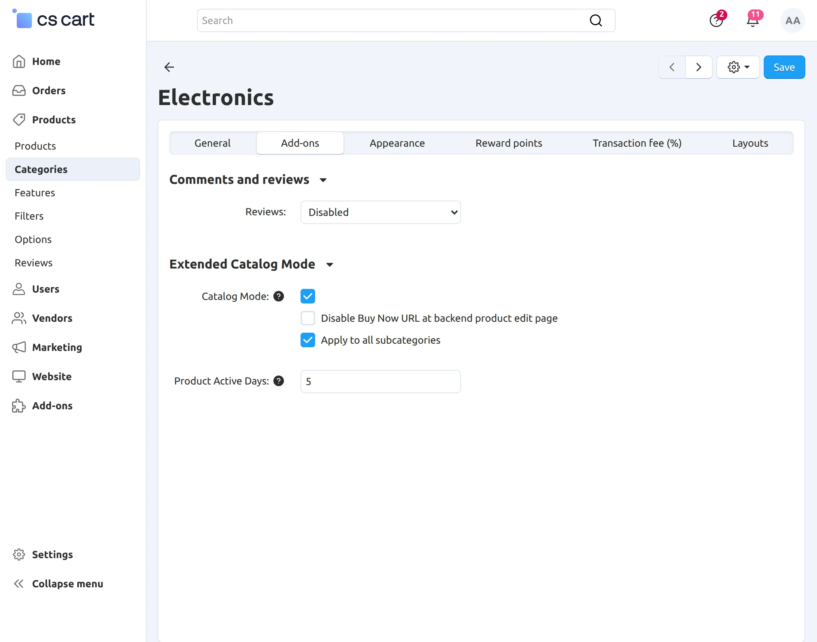Focus the Product Active Days input field
Viewport: 817px width, 642px height.
381,382
